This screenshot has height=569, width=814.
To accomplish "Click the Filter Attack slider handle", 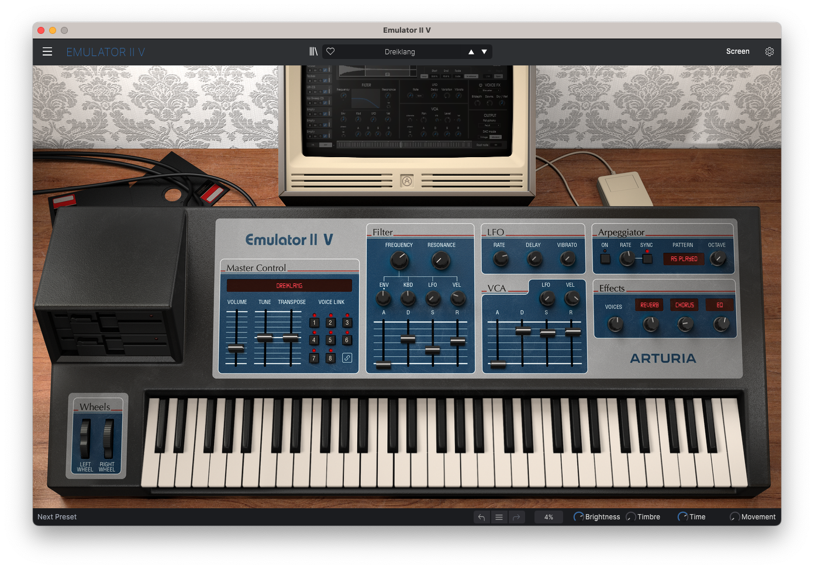I will pyautogui.click(x=383, y=365).
